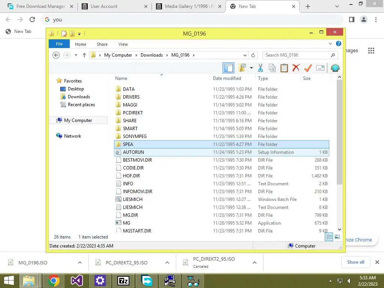
Task: Sort by the Size column header
Action: (x=315, y=78)
